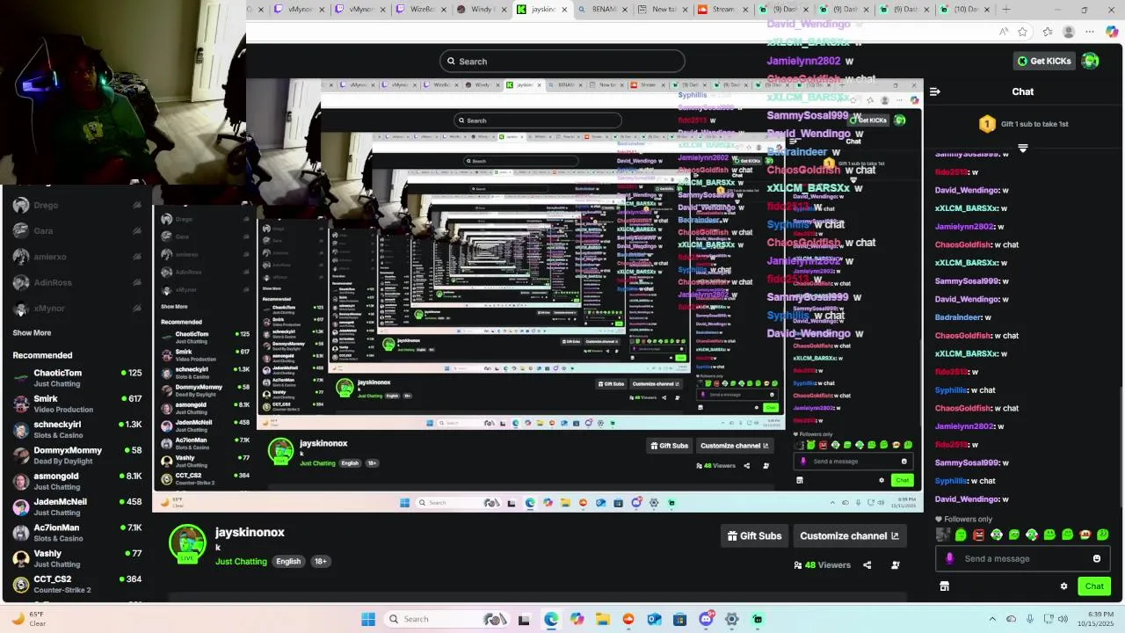Click the Share stream icon
The width and height of the screenshot is (1125, 633).
coord(867,565)
